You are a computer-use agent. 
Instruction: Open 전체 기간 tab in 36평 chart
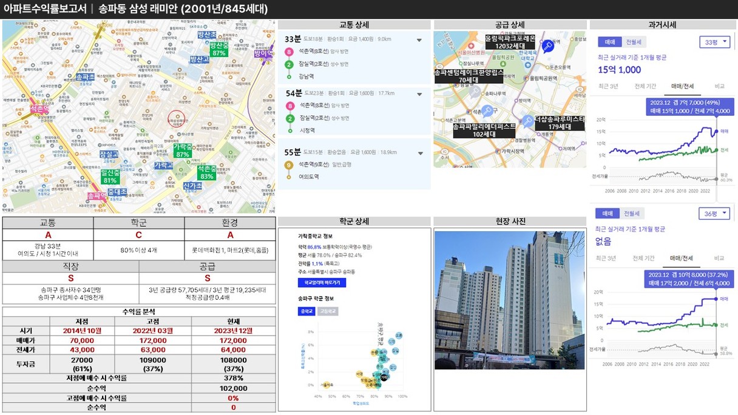click(x=643, y=258)
